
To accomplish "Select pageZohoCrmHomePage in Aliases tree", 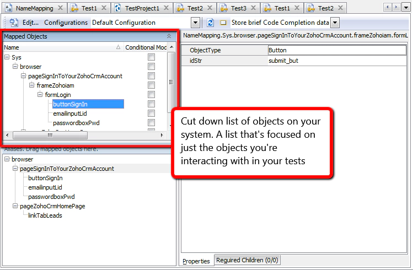I will [52, 206].
